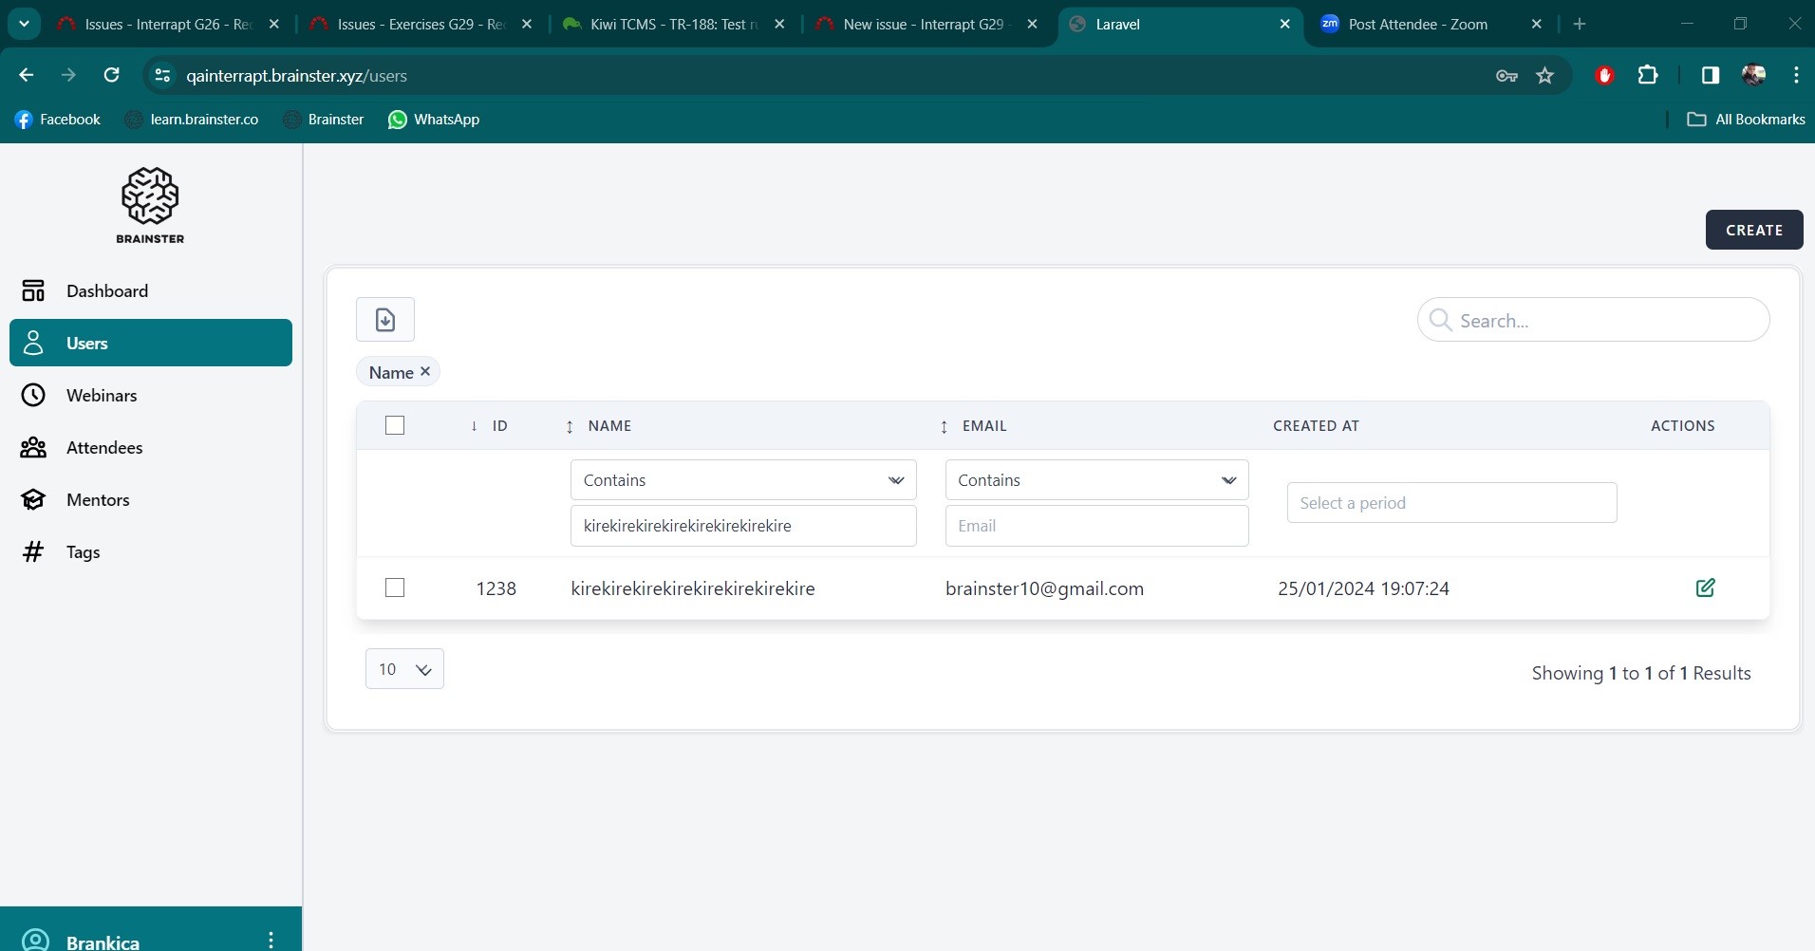Click the export download icon

tap(384, 320)
